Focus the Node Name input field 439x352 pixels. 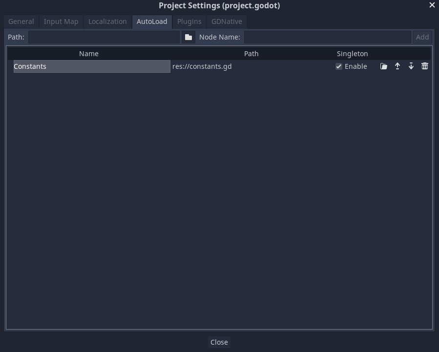tap(327, 37)
